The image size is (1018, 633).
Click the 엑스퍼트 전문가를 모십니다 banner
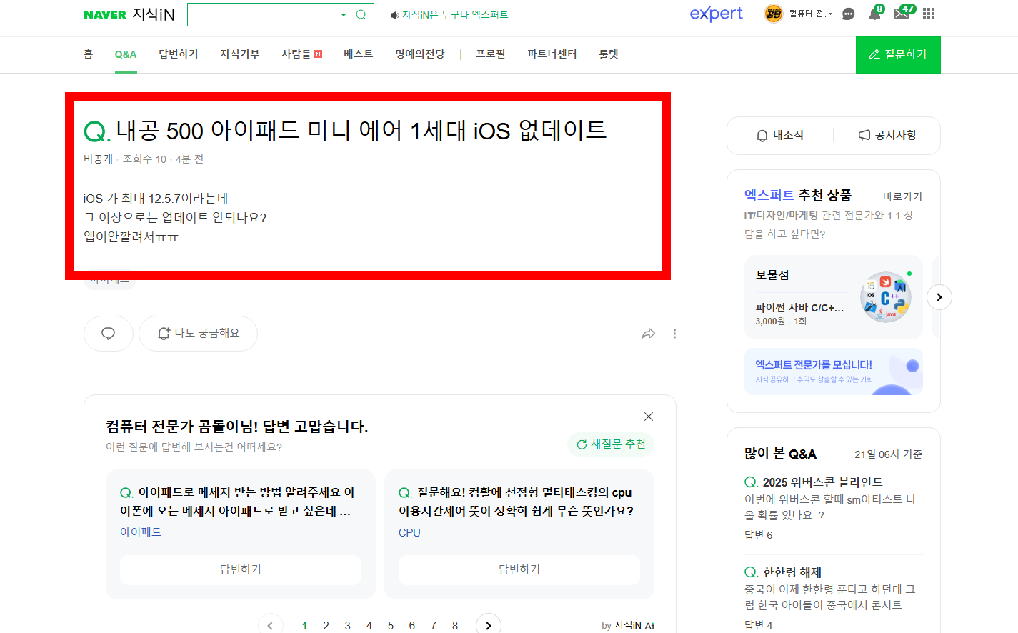pyautogui.click(x=834, y=372)
